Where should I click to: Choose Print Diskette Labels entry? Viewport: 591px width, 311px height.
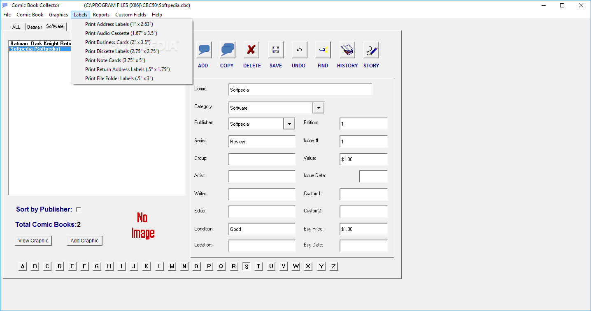(x=132, y=51)
